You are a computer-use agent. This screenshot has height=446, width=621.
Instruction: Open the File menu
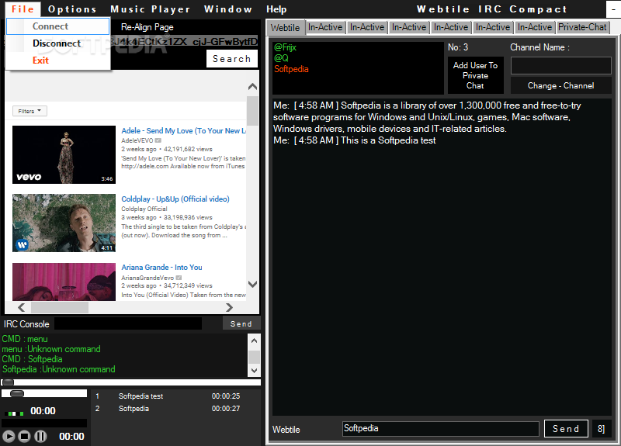[23, 9]
